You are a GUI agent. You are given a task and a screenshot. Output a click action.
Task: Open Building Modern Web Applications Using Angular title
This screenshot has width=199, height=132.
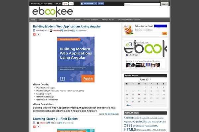click(x=67, y=26)
